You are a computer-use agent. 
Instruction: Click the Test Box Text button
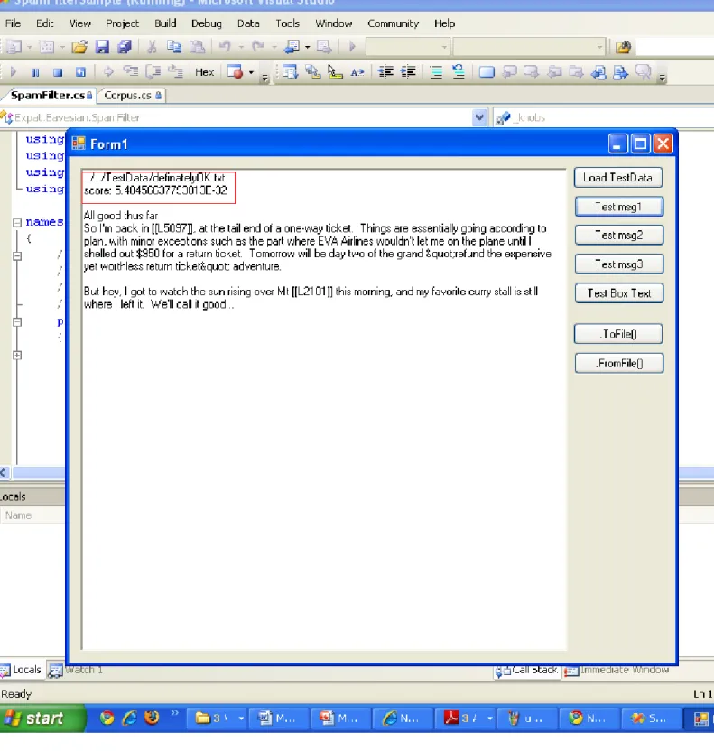618,293
